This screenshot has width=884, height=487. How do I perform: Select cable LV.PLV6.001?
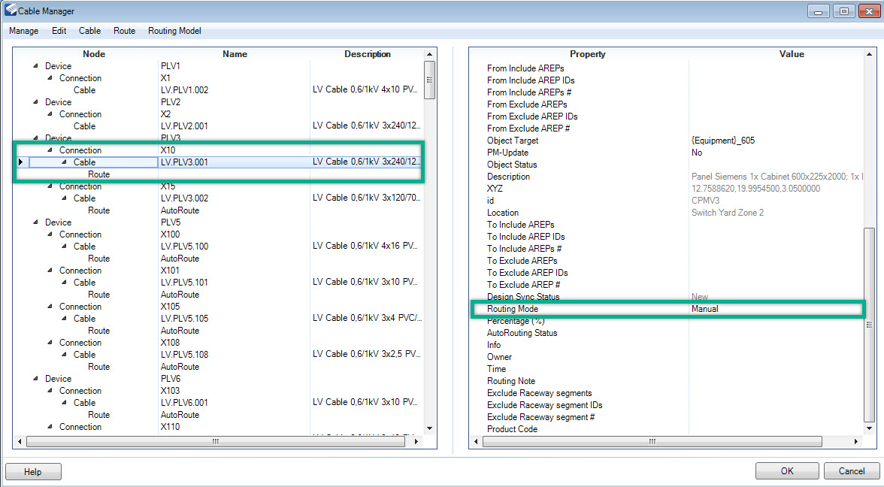click(184, 403)
